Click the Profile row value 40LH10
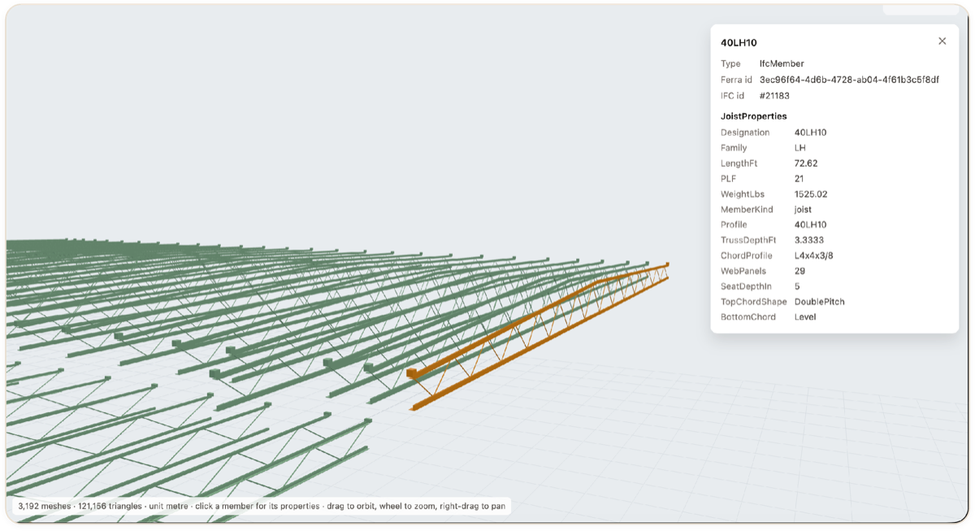Screen dimensions: 975x531 [x=810, y=224]
